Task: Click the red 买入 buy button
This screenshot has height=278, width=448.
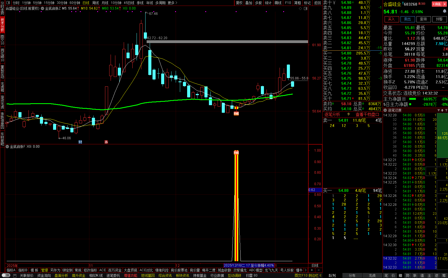Action: click(391, 19)
